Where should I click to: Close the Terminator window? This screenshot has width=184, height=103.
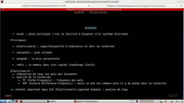(182, 2)
